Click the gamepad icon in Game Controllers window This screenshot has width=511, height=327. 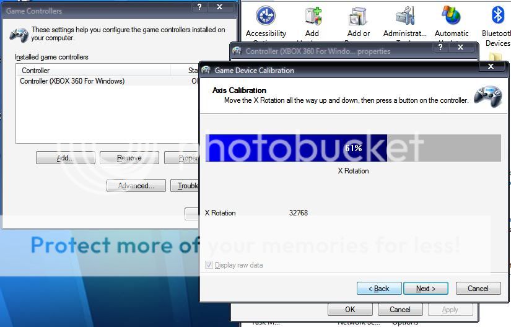[x=19, y=35]
